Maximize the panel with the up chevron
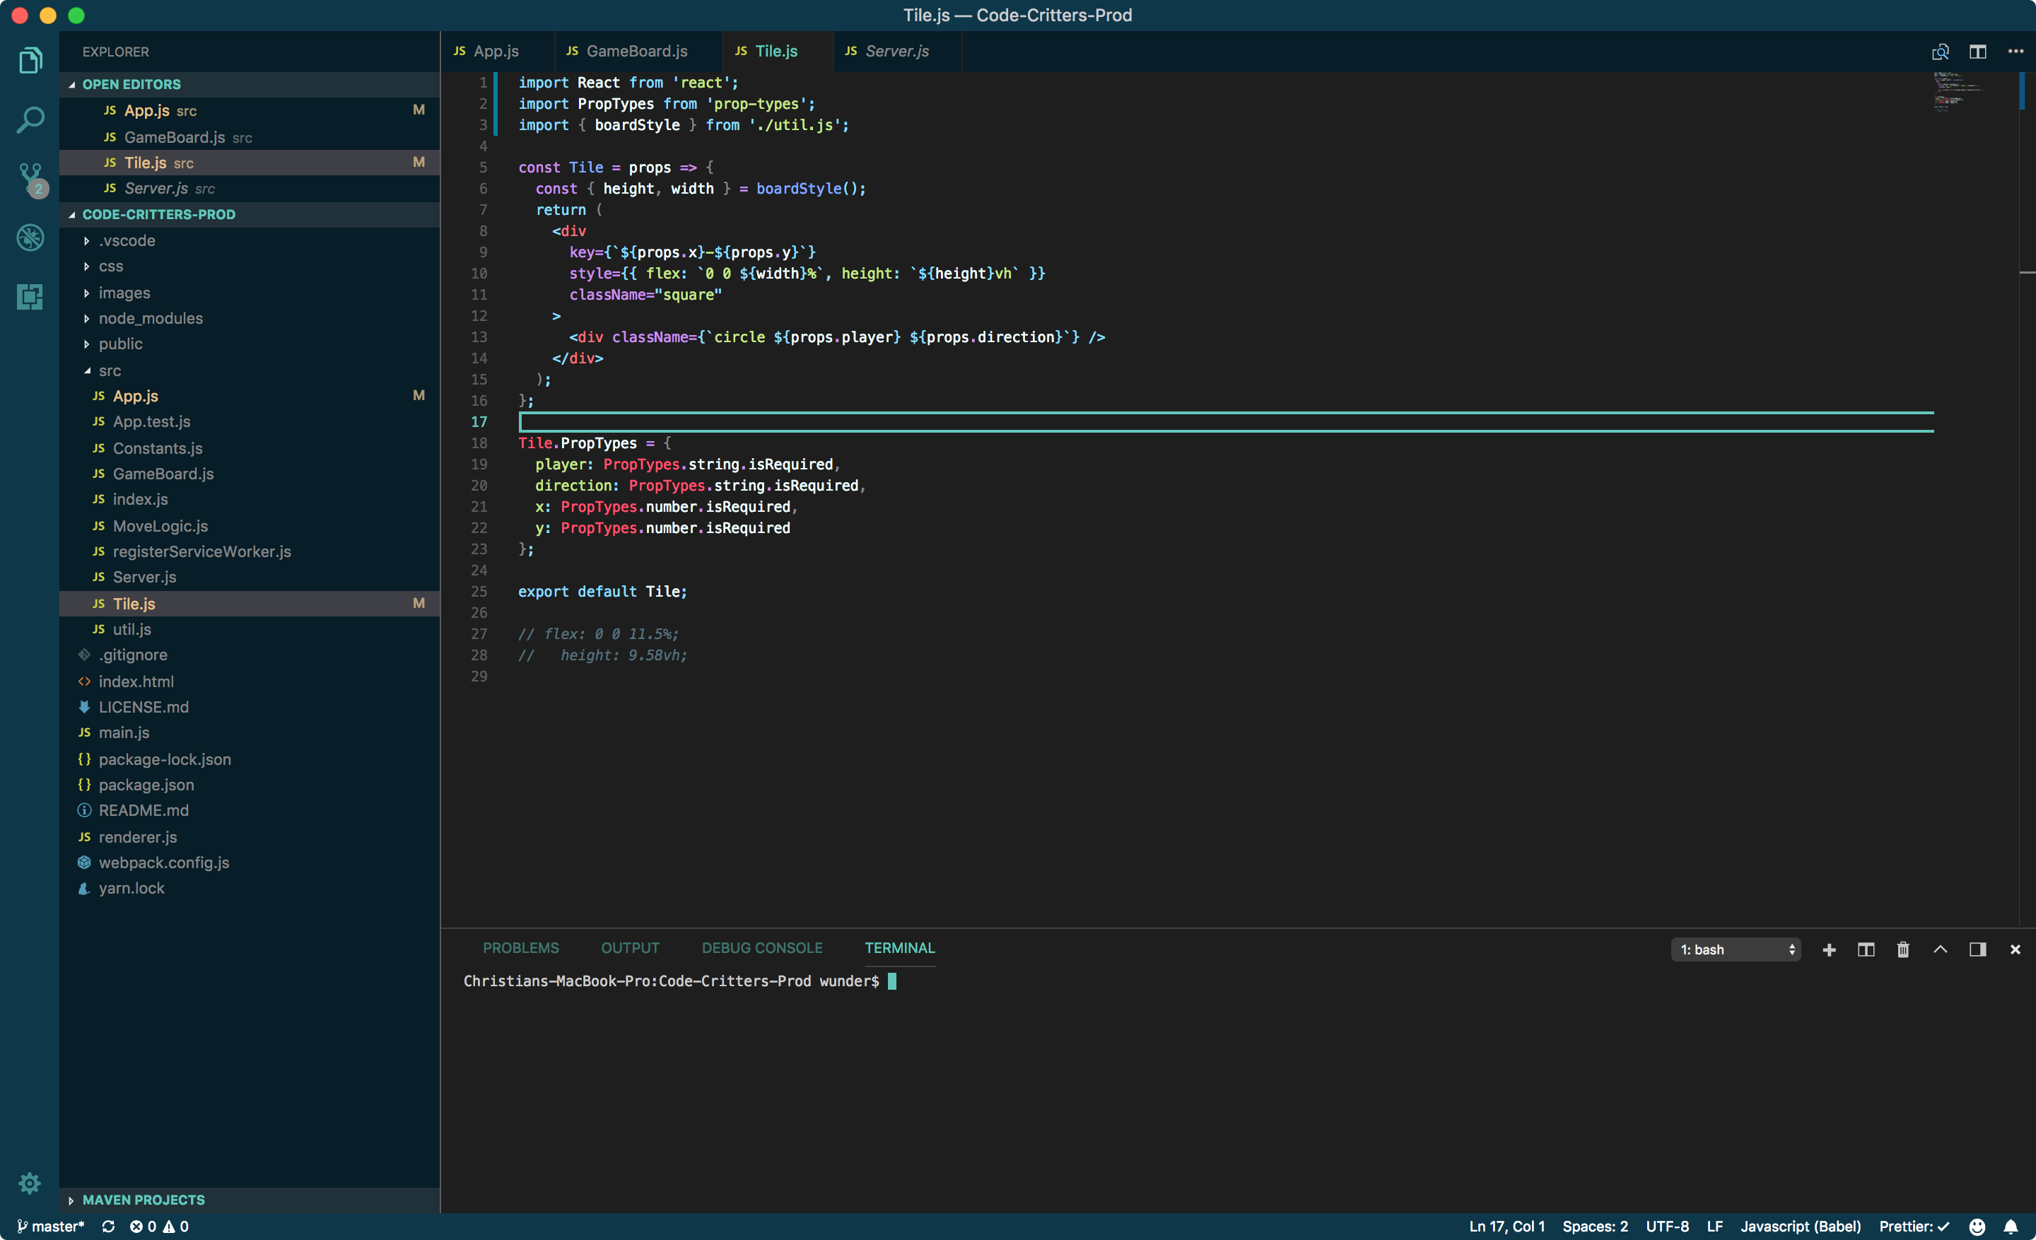Viewport: 2036px width, 1240px height. tap(1940, 949)
